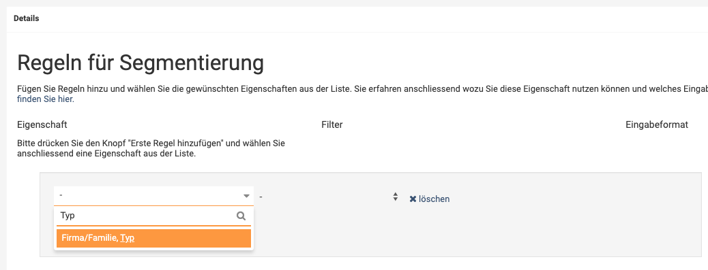Focus the search field containing "Typ"
Viewport: 708px width, 270px height.
click(153, 216)
